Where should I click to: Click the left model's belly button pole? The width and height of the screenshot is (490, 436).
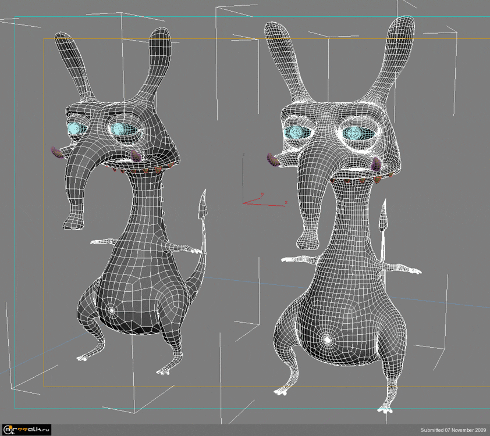(111, 310)
